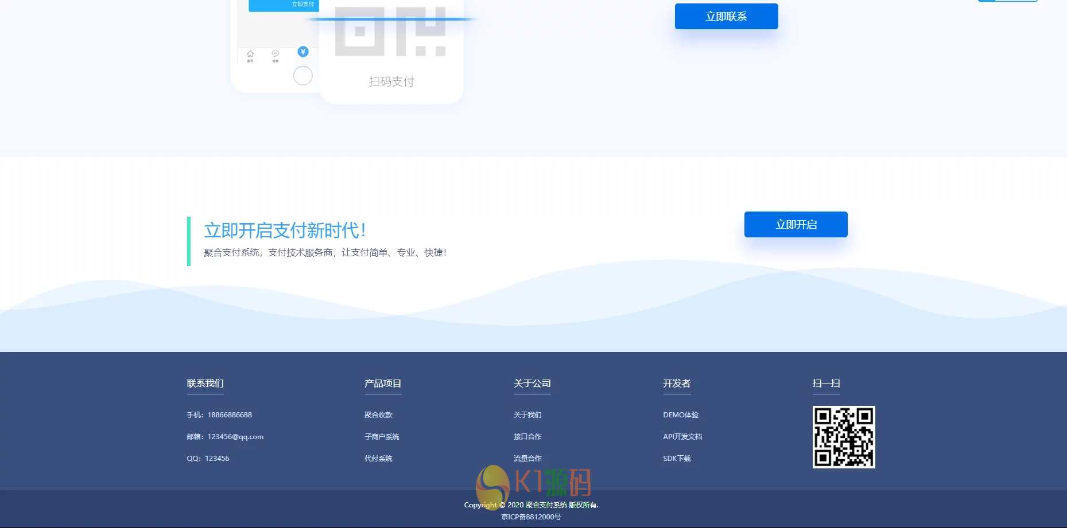The image size is (1067, 528).
Task: Visit the 流量合作 page
Action: [527, 458]
